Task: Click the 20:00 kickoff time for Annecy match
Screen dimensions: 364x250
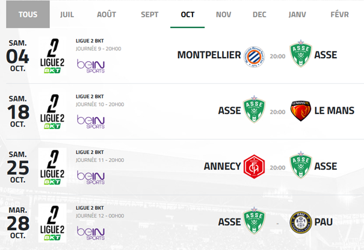Action: coord(277,167)
